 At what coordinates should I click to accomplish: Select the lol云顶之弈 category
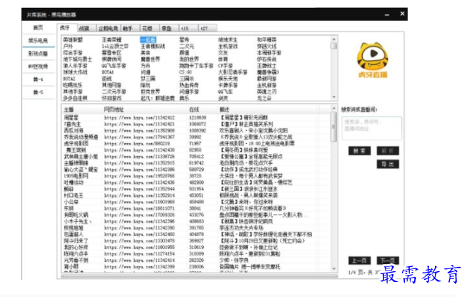(115, 47)
